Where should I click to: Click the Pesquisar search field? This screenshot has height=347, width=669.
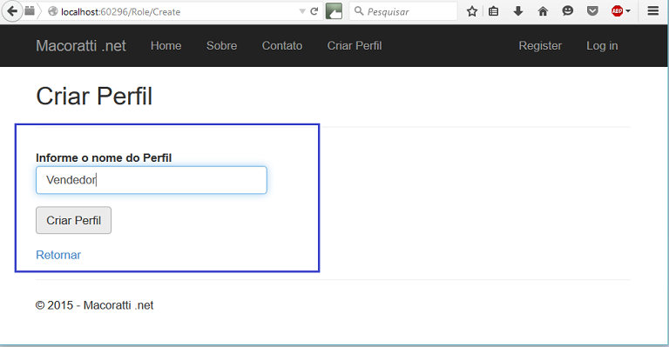(403, 11)
